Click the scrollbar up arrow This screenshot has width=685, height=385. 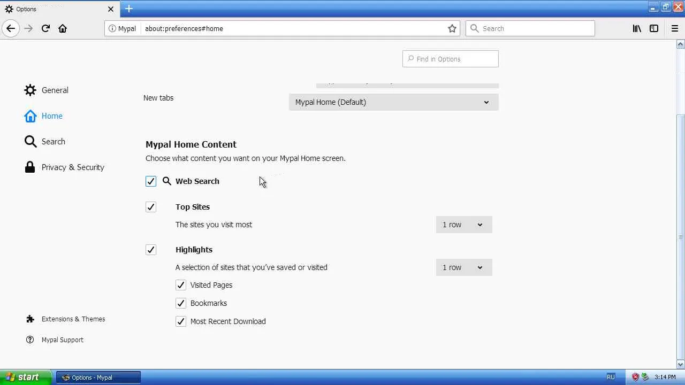click(681, 44)
